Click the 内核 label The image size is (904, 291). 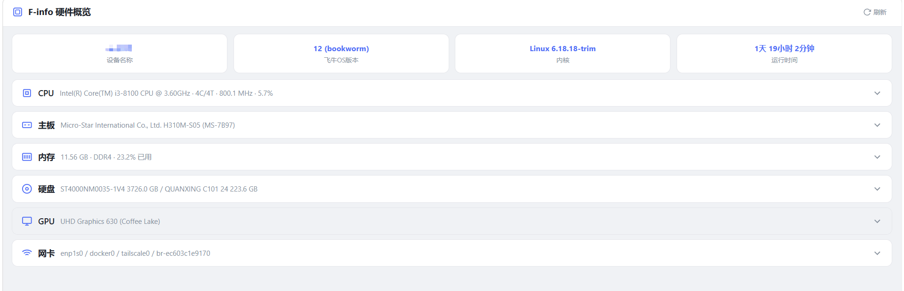pos(563,60)
